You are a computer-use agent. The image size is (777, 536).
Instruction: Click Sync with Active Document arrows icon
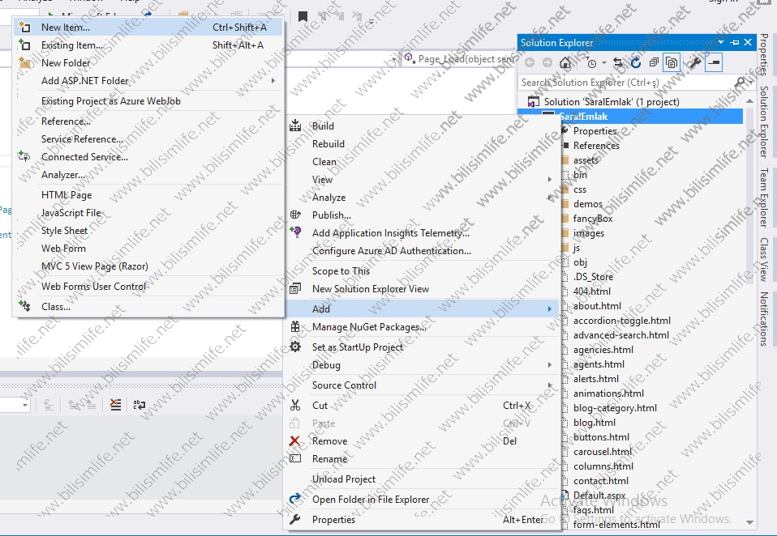tap(618, 63)
